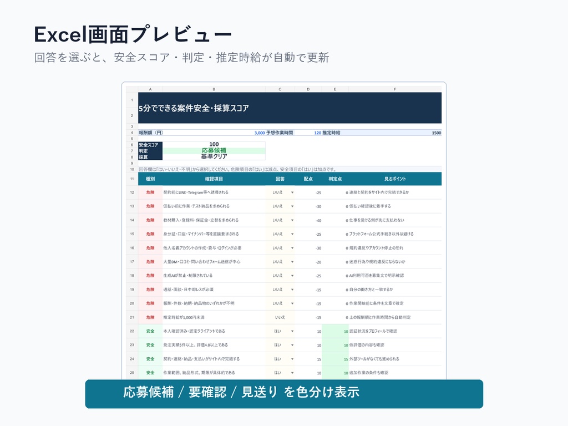This screenshot has width=568, height=426.
Task: Click the いいえ answer in row 21
Action: pos(280,317)
